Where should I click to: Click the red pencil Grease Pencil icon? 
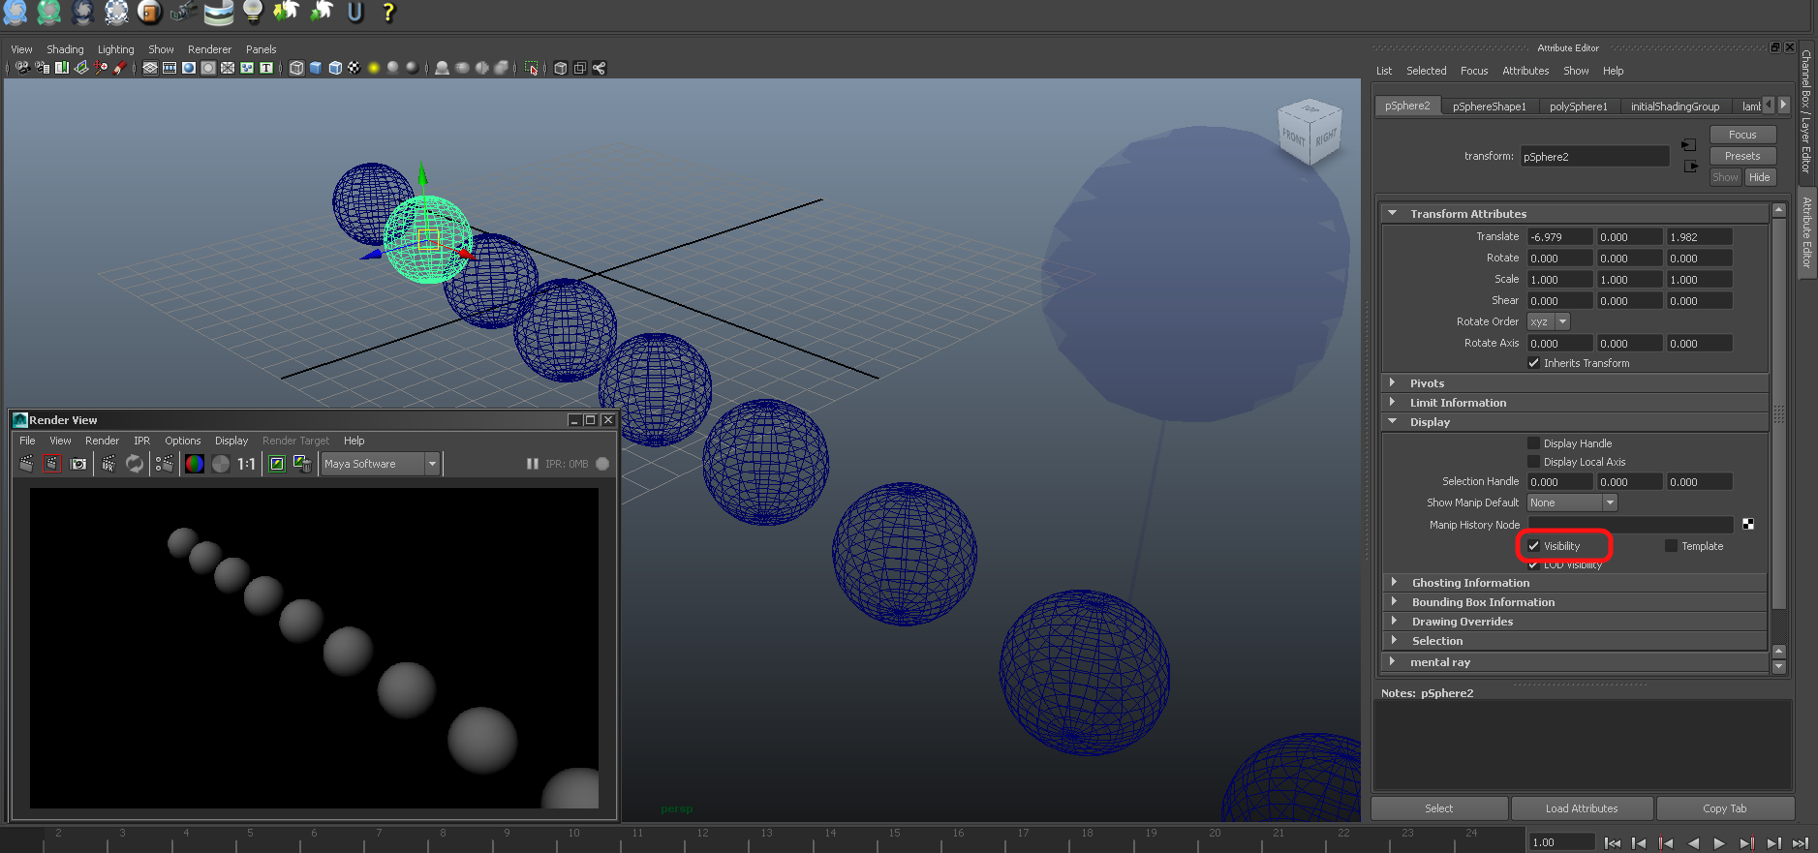(120, 68)
